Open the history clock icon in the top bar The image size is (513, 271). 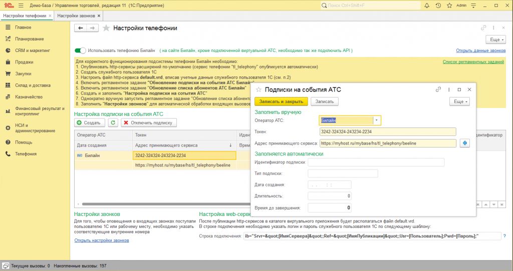(438, 5)
